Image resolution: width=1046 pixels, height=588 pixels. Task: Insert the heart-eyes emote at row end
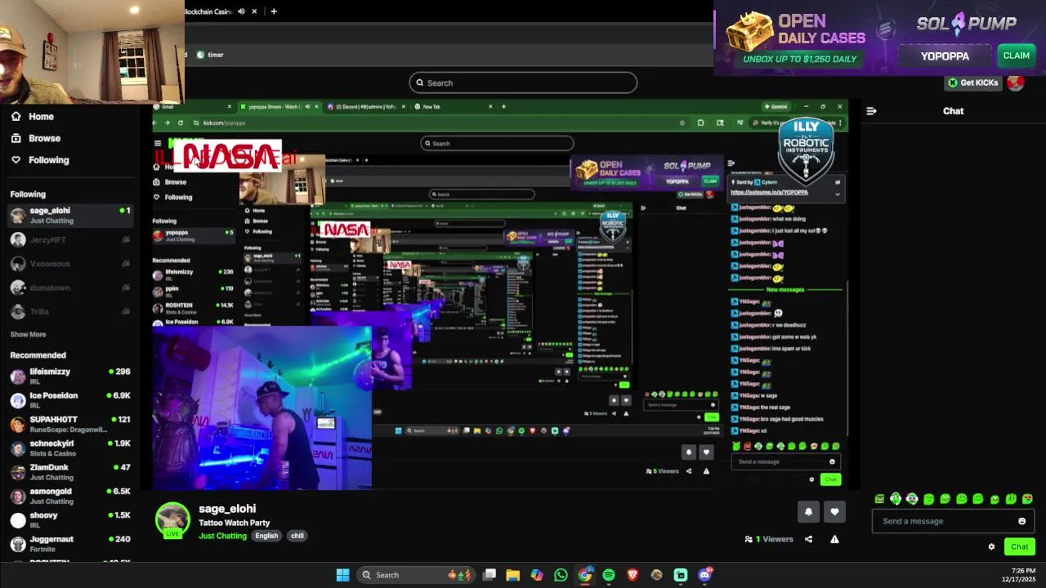point(1027,499)
